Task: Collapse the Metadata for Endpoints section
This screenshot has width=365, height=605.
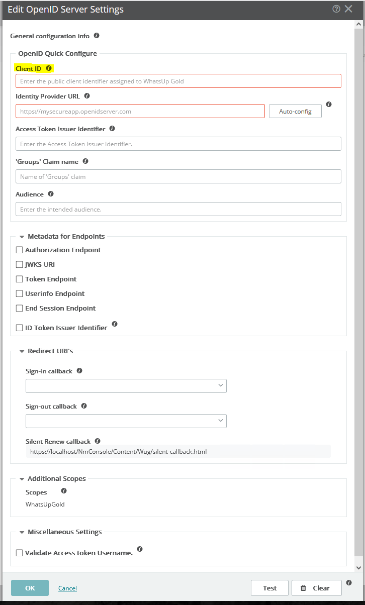Action: point(21,236)
